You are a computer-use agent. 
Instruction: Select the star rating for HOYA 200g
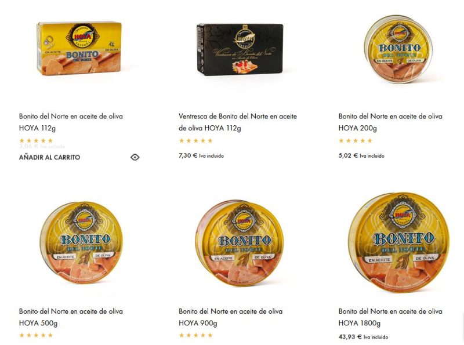(x=356, y=140)
